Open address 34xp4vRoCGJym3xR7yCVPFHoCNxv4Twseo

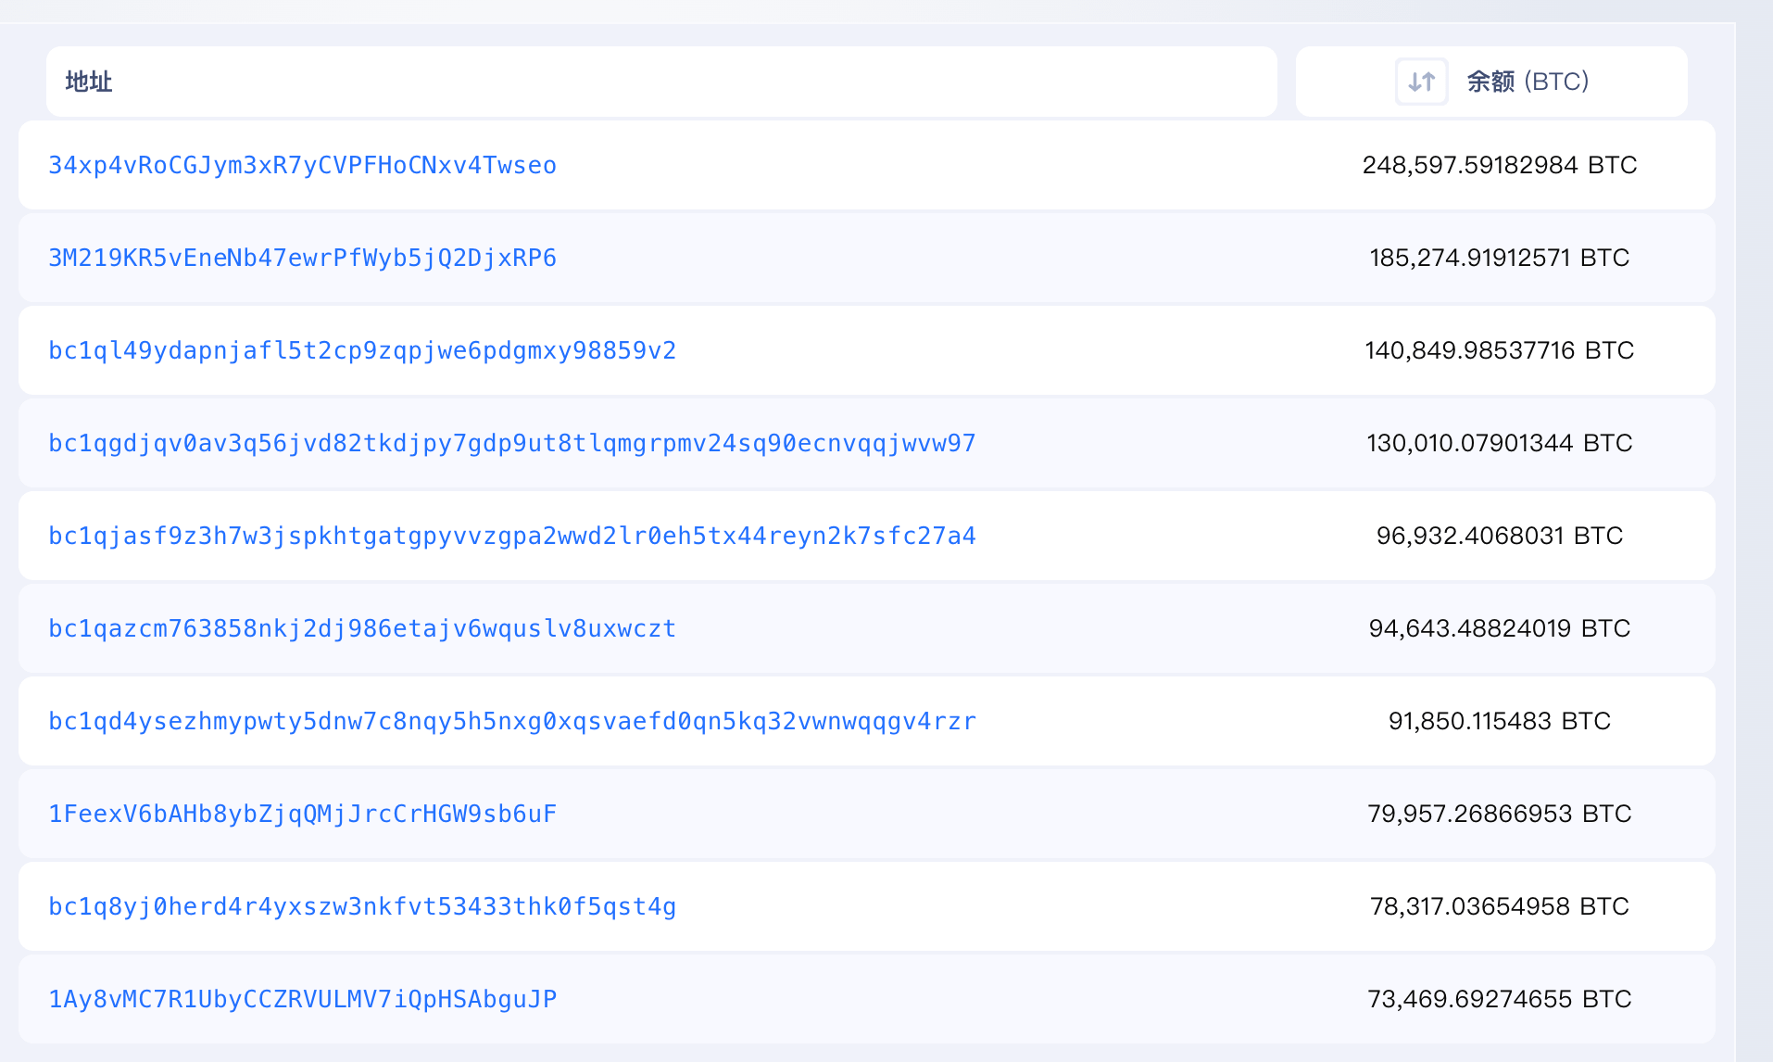coord(302,165)
